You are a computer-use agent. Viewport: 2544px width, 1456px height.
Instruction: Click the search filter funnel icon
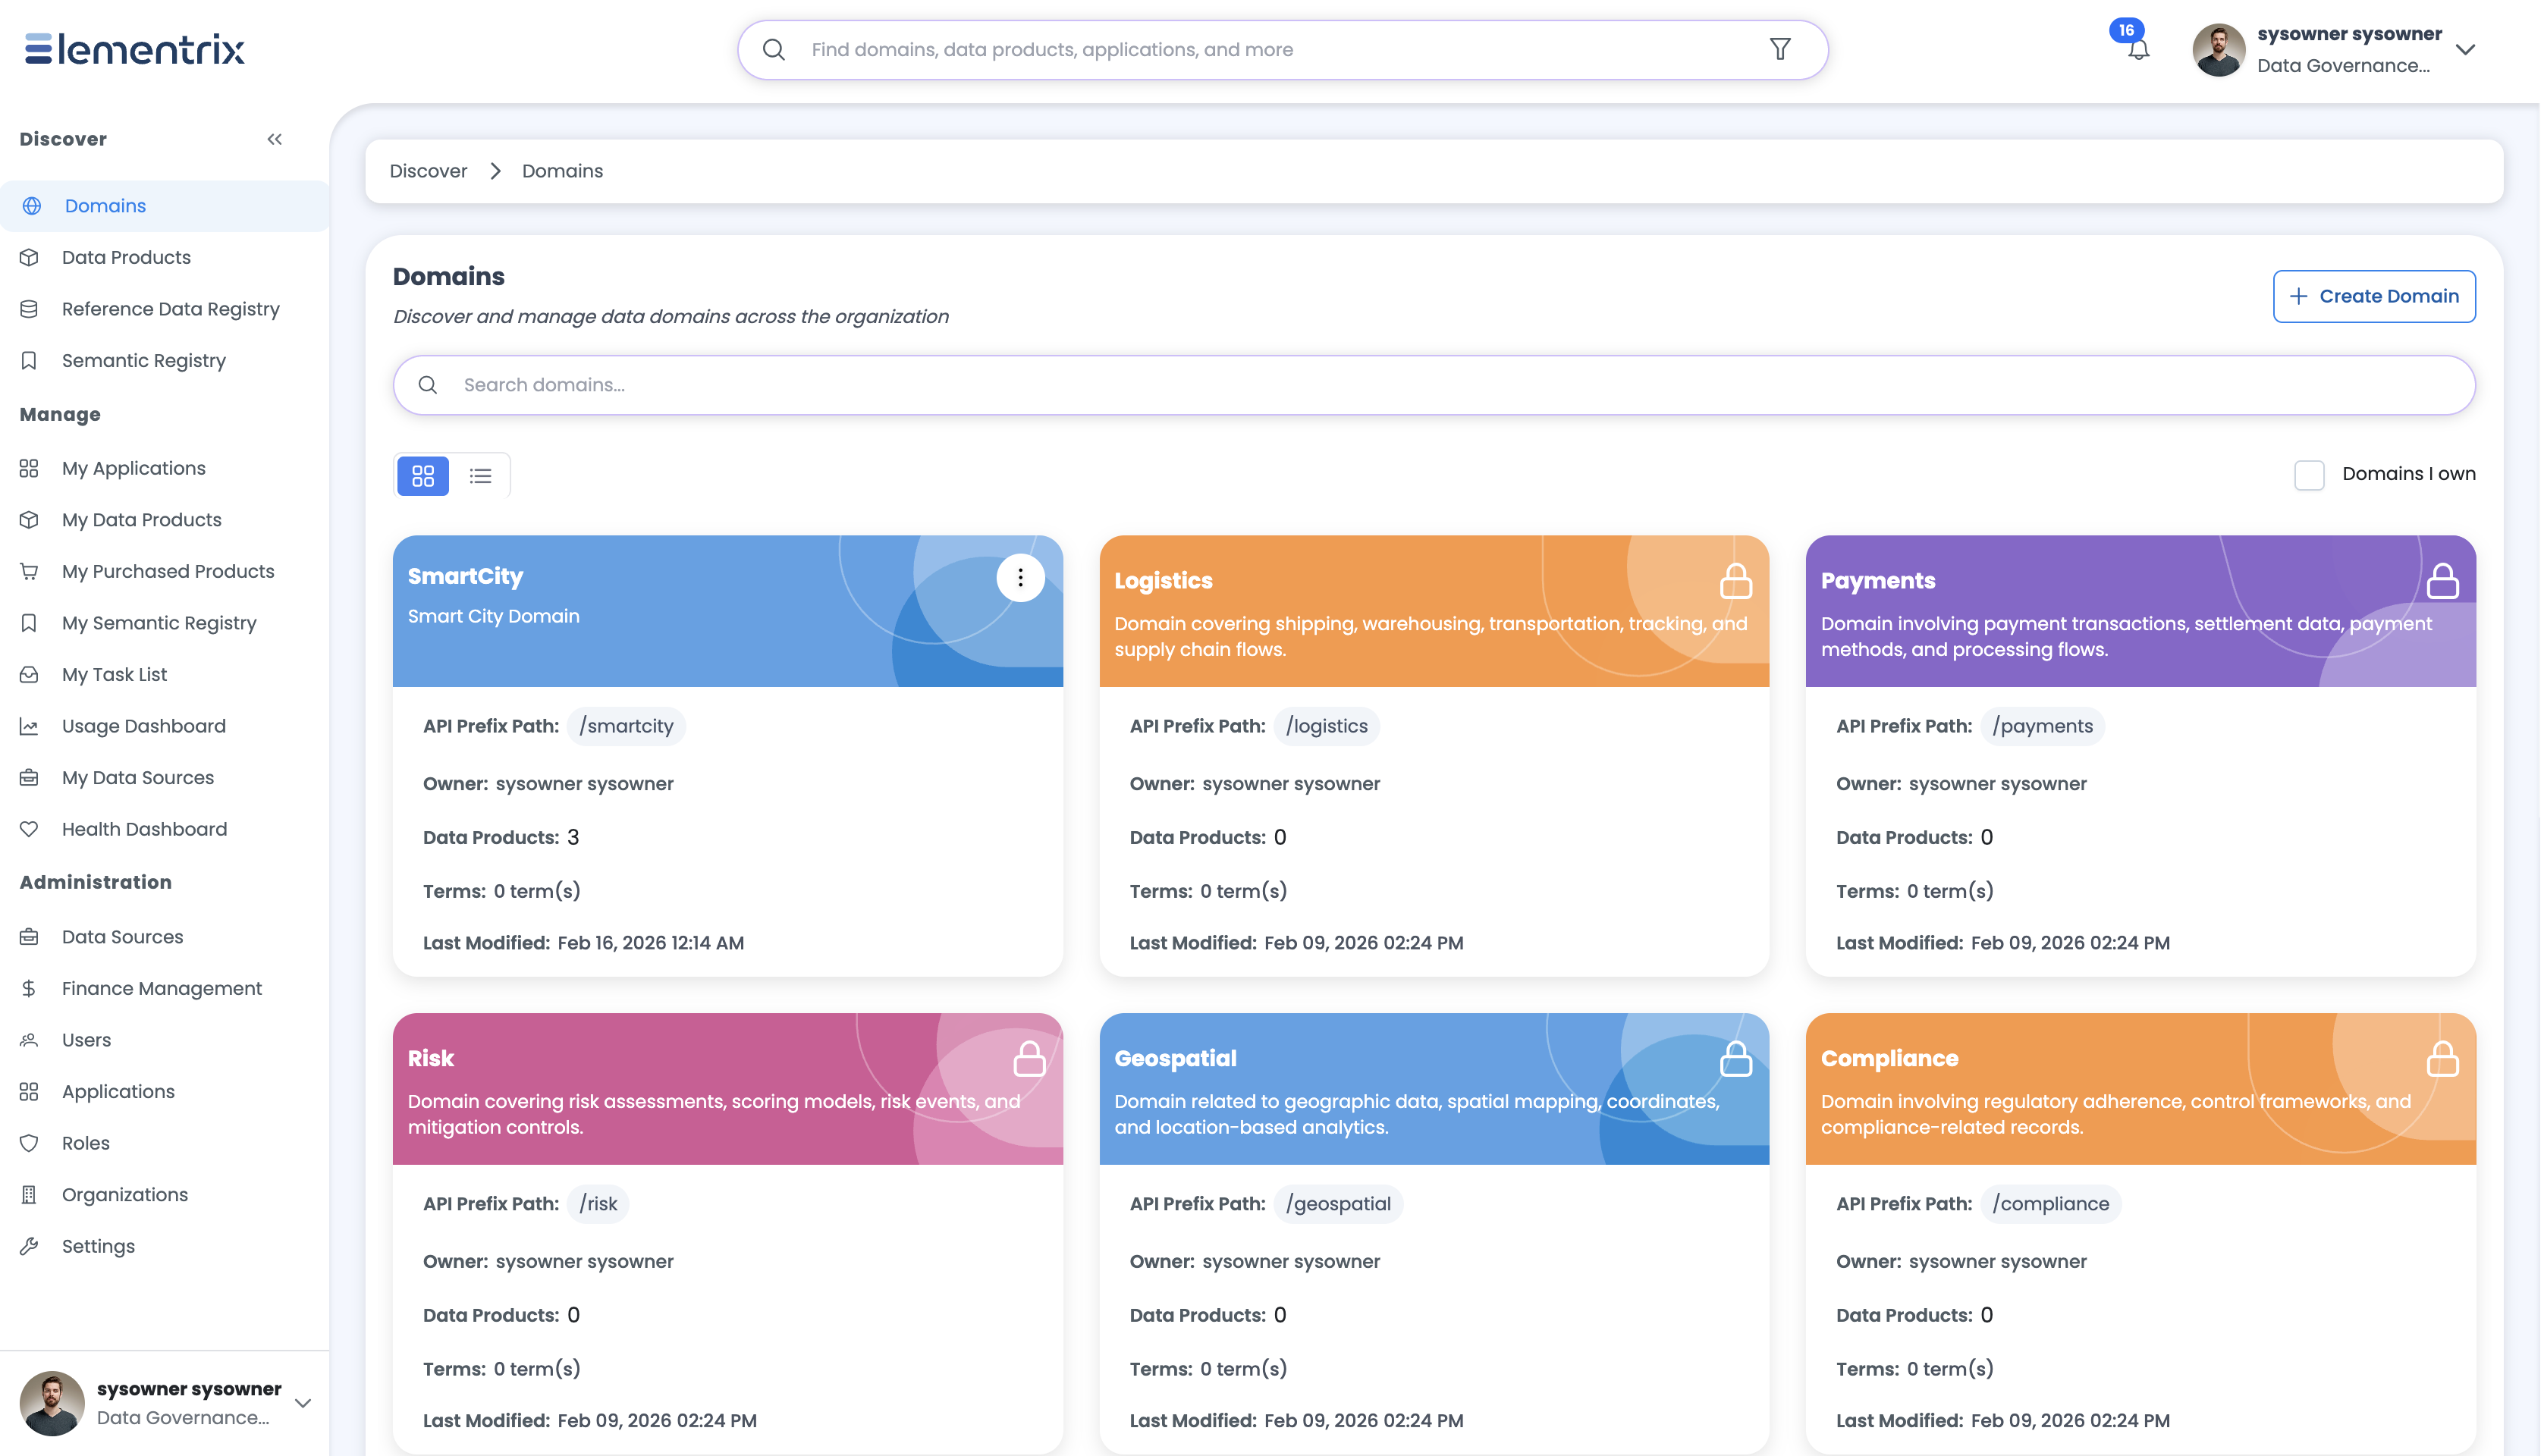[1780, 49]
